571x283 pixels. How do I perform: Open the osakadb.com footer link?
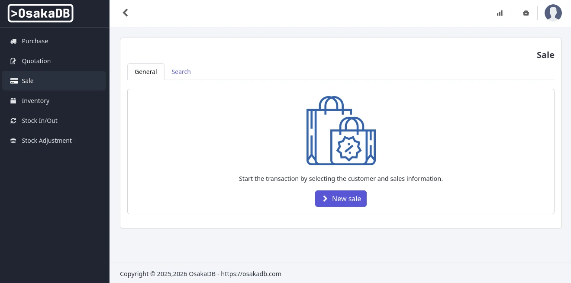tap(251, 273)
